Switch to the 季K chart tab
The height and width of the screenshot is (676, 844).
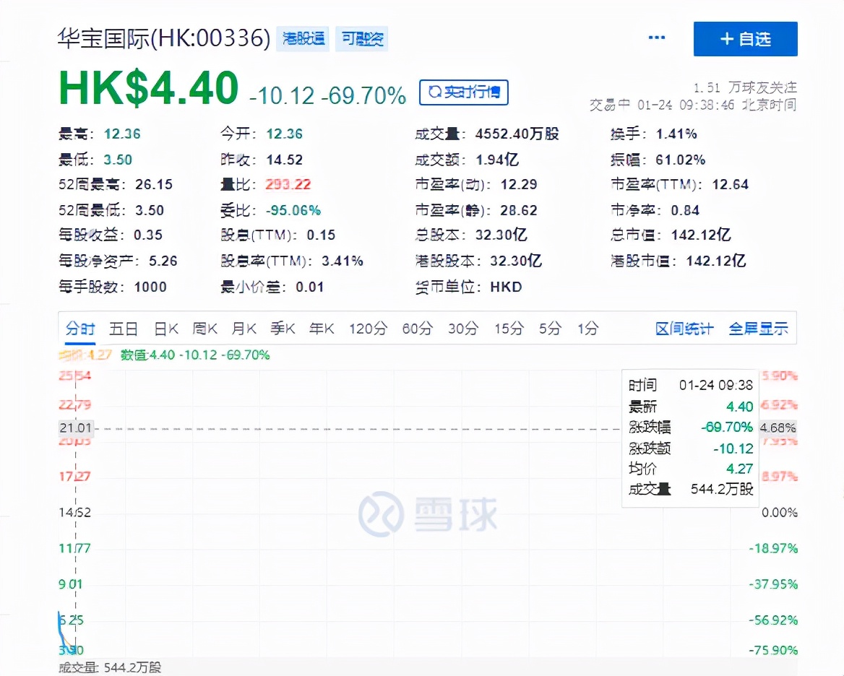pyautogui.click(x=283, y=329)
